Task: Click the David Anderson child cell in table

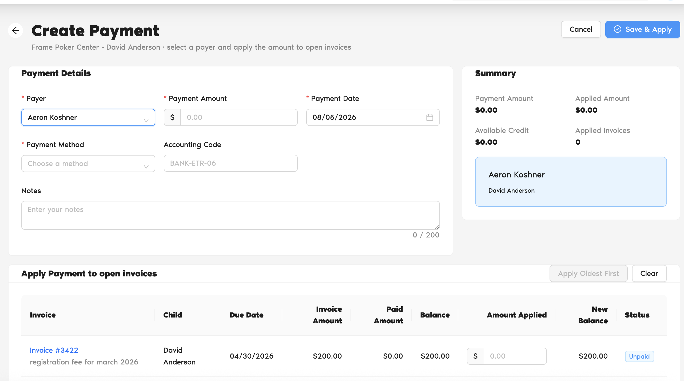Action: click(179, 356)
